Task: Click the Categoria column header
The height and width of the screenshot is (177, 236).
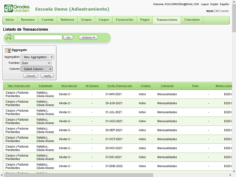Action: [167, 86]
